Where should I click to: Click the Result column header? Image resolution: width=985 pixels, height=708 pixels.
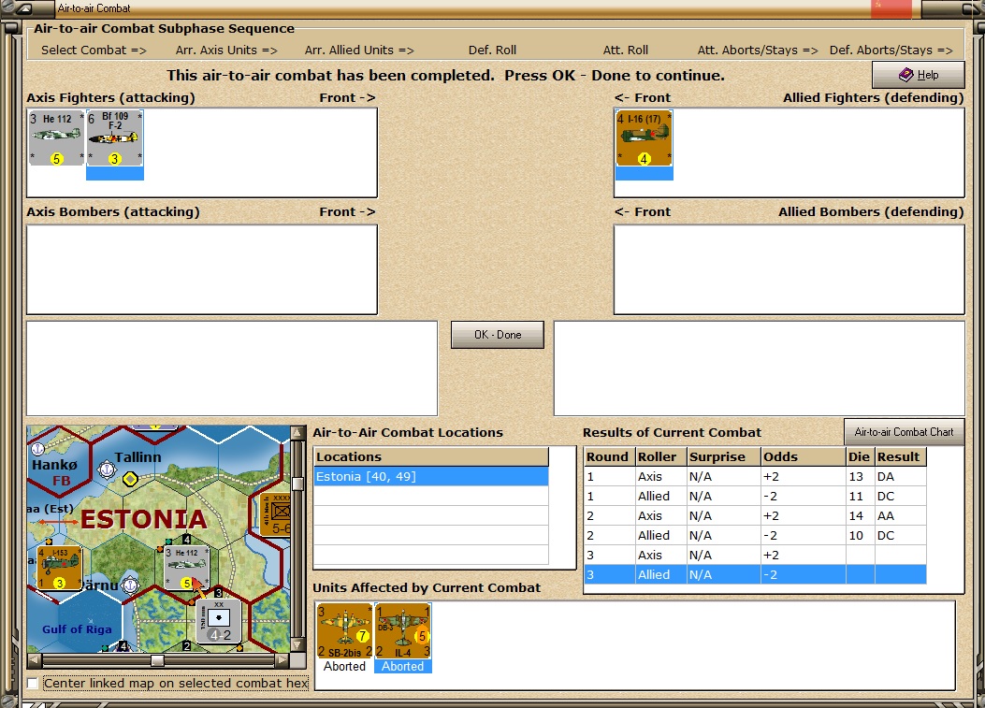pyautogui.click(x=900, y=456)
